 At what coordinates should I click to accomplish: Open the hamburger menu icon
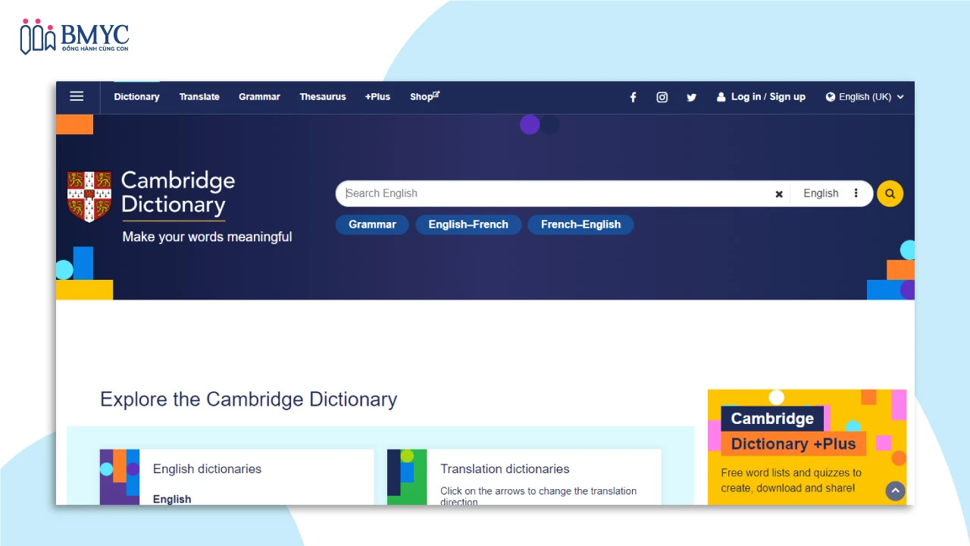pos(77,96)
